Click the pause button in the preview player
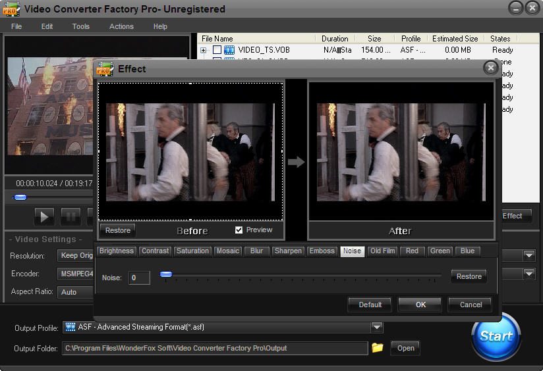 71,216
